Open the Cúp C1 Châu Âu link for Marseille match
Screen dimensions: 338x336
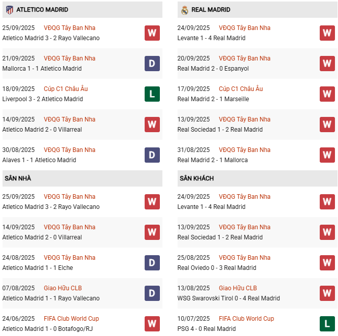coord(241,89)
